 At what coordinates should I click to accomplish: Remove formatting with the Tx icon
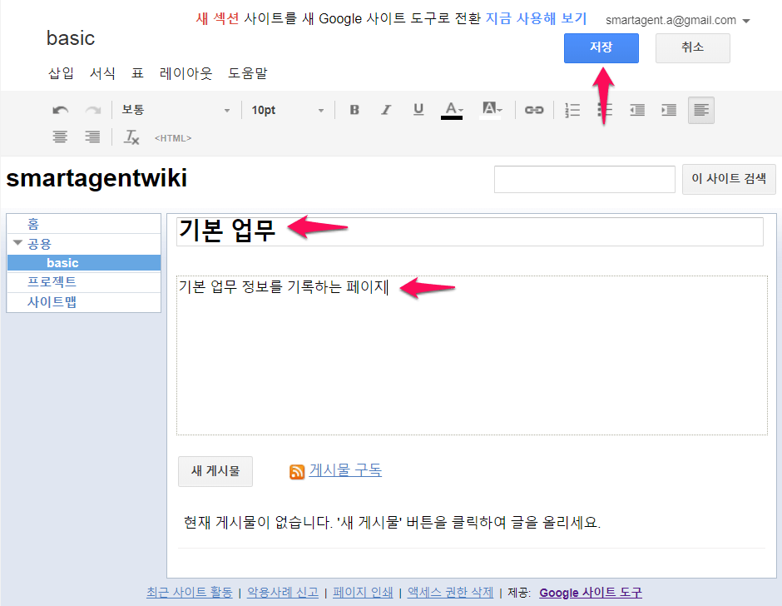[131, 137]
